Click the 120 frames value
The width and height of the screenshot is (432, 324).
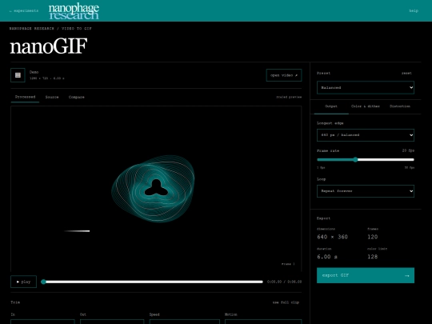click(x=373, y=237)
